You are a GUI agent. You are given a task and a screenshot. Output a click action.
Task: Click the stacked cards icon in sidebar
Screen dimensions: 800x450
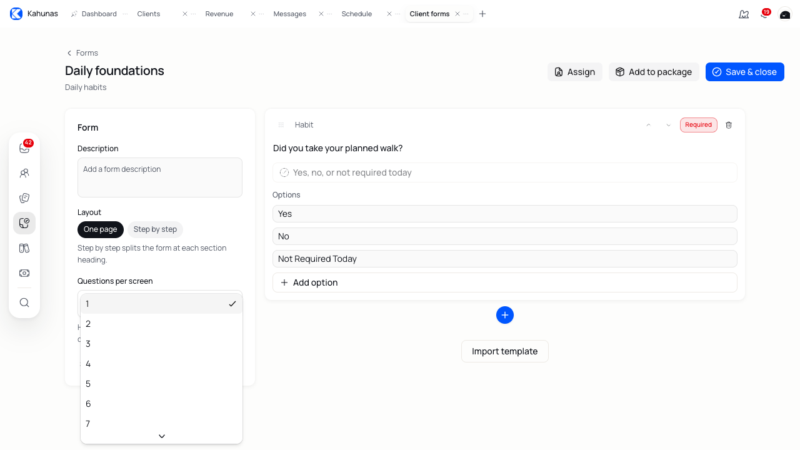click(24, 198)
